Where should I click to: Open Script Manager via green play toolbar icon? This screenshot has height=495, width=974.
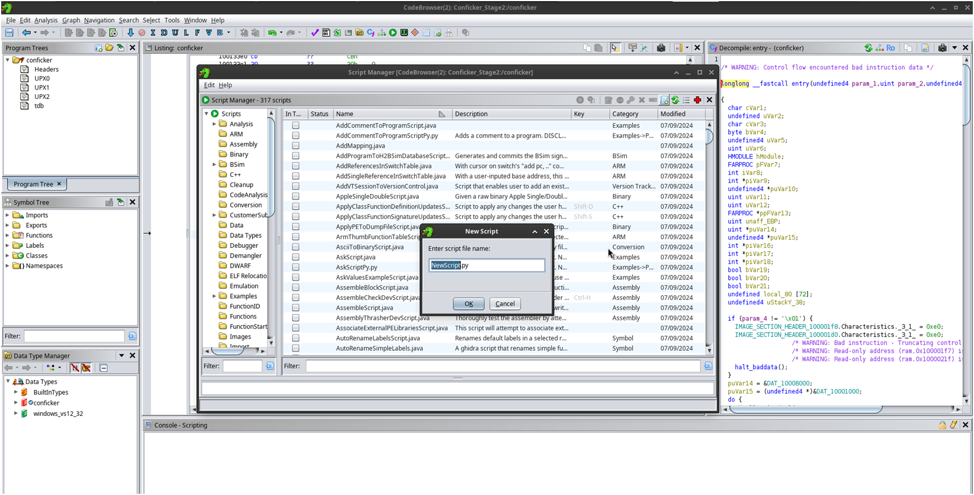(393, 33)
